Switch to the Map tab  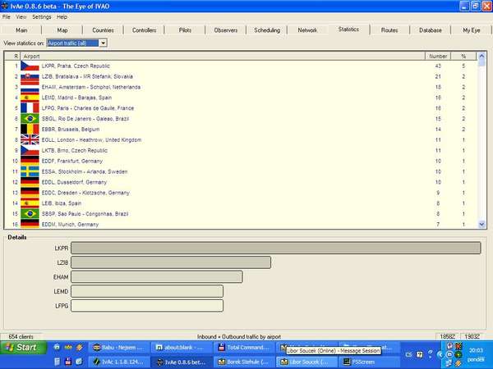62,30
